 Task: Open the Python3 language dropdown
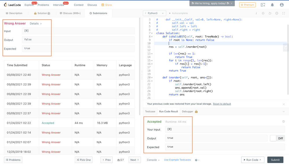point(154,13)
